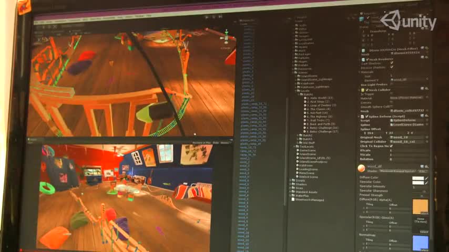Expand the Scripts folder
449x252 pixels.
(x=290, y=181)
